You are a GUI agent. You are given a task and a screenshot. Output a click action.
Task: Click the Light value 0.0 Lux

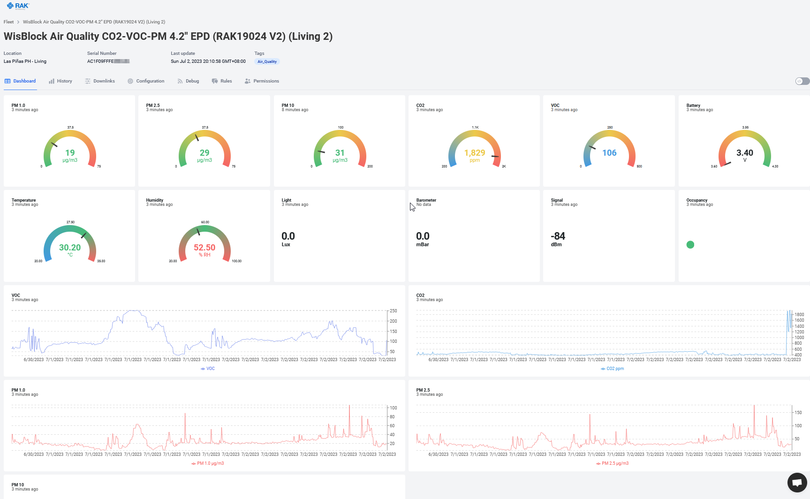(288, 239)
